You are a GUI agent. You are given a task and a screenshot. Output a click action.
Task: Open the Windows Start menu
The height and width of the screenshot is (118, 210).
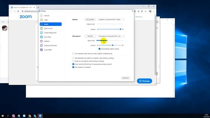point(3,116)
